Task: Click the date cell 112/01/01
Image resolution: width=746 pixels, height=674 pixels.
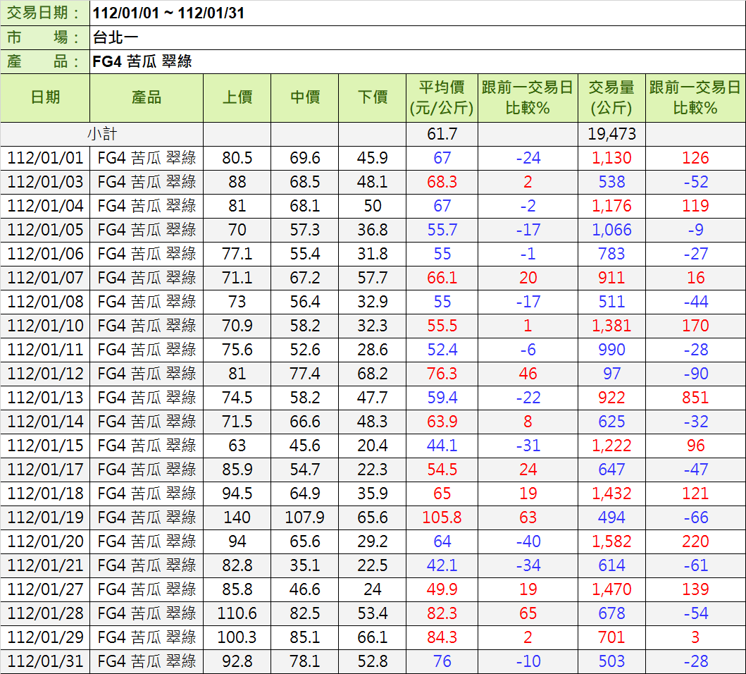Action: click(x=45, y=158)
